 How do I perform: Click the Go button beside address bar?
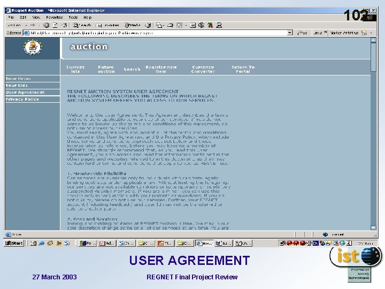(x=302, y=33)
